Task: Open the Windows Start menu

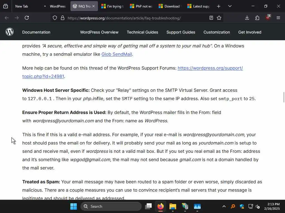Action: tap(73, 206)
